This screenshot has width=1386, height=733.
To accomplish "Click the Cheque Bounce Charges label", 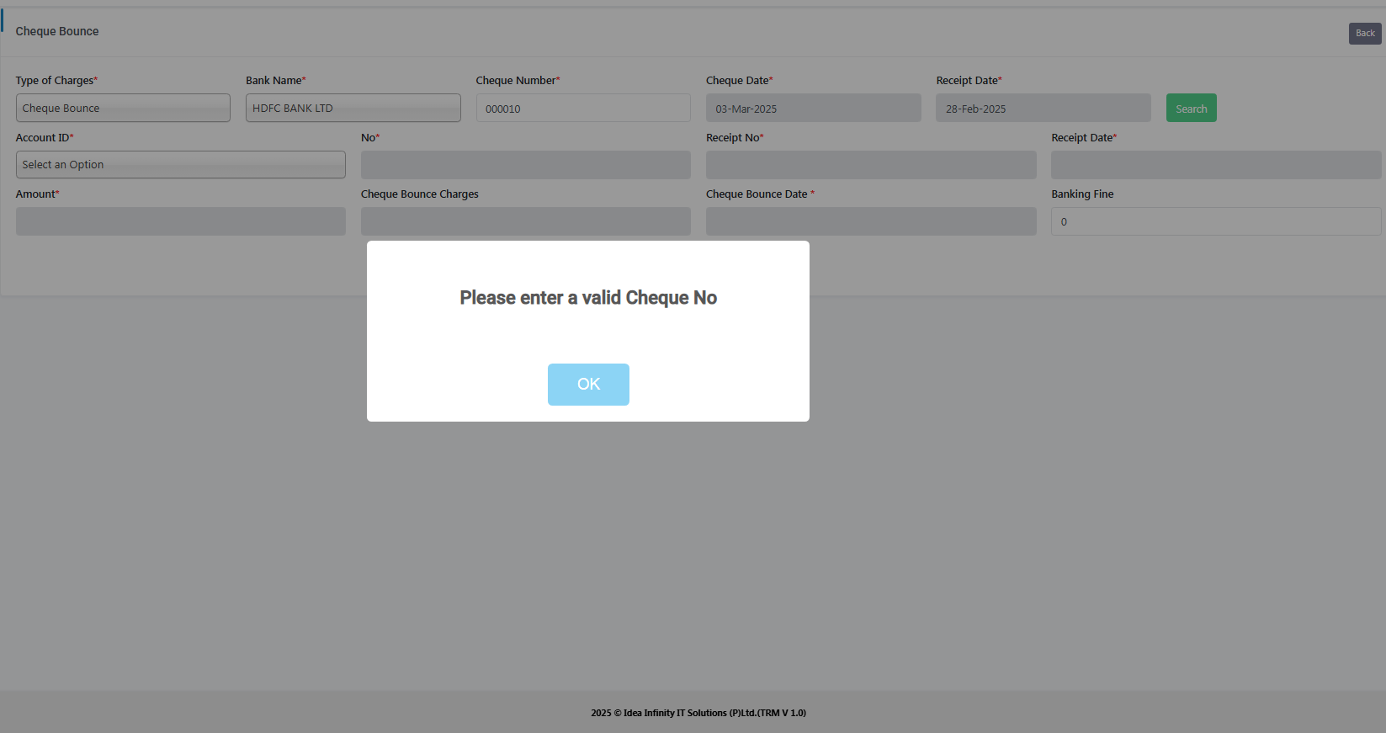I will pos(420,194).
